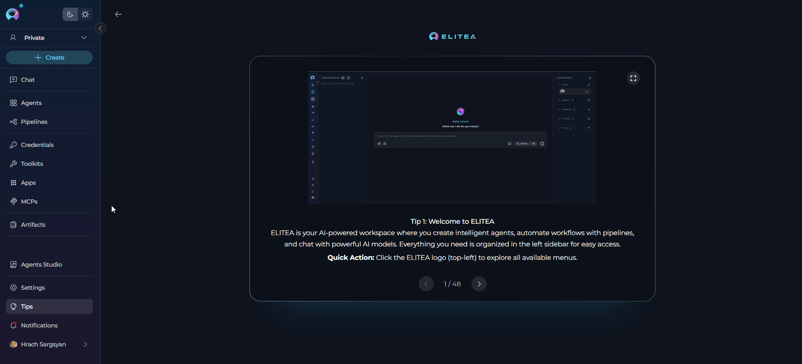Switch to dark mode with the moon toggle
The width and height of the screenshot is (802, 364).
[70, 14]
